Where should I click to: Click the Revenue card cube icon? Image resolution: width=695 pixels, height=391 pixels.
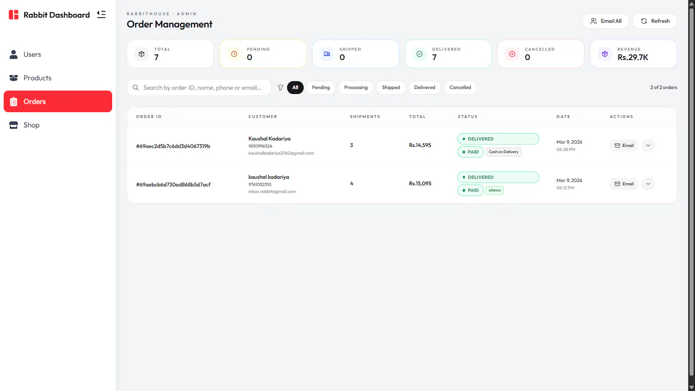tap(605, 54)
